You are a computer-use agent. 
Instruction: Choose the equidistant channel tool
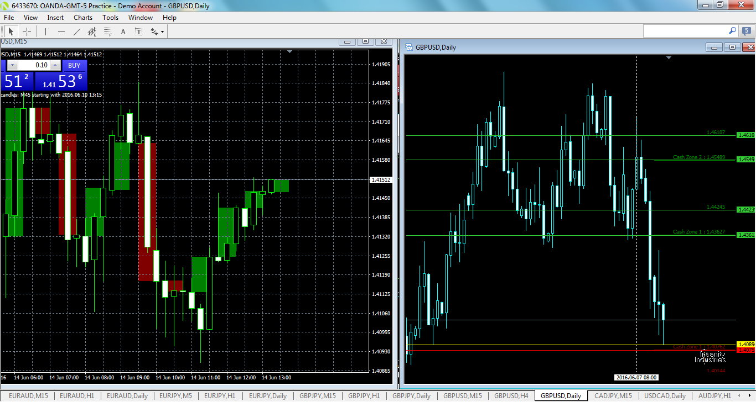point(92,31)
